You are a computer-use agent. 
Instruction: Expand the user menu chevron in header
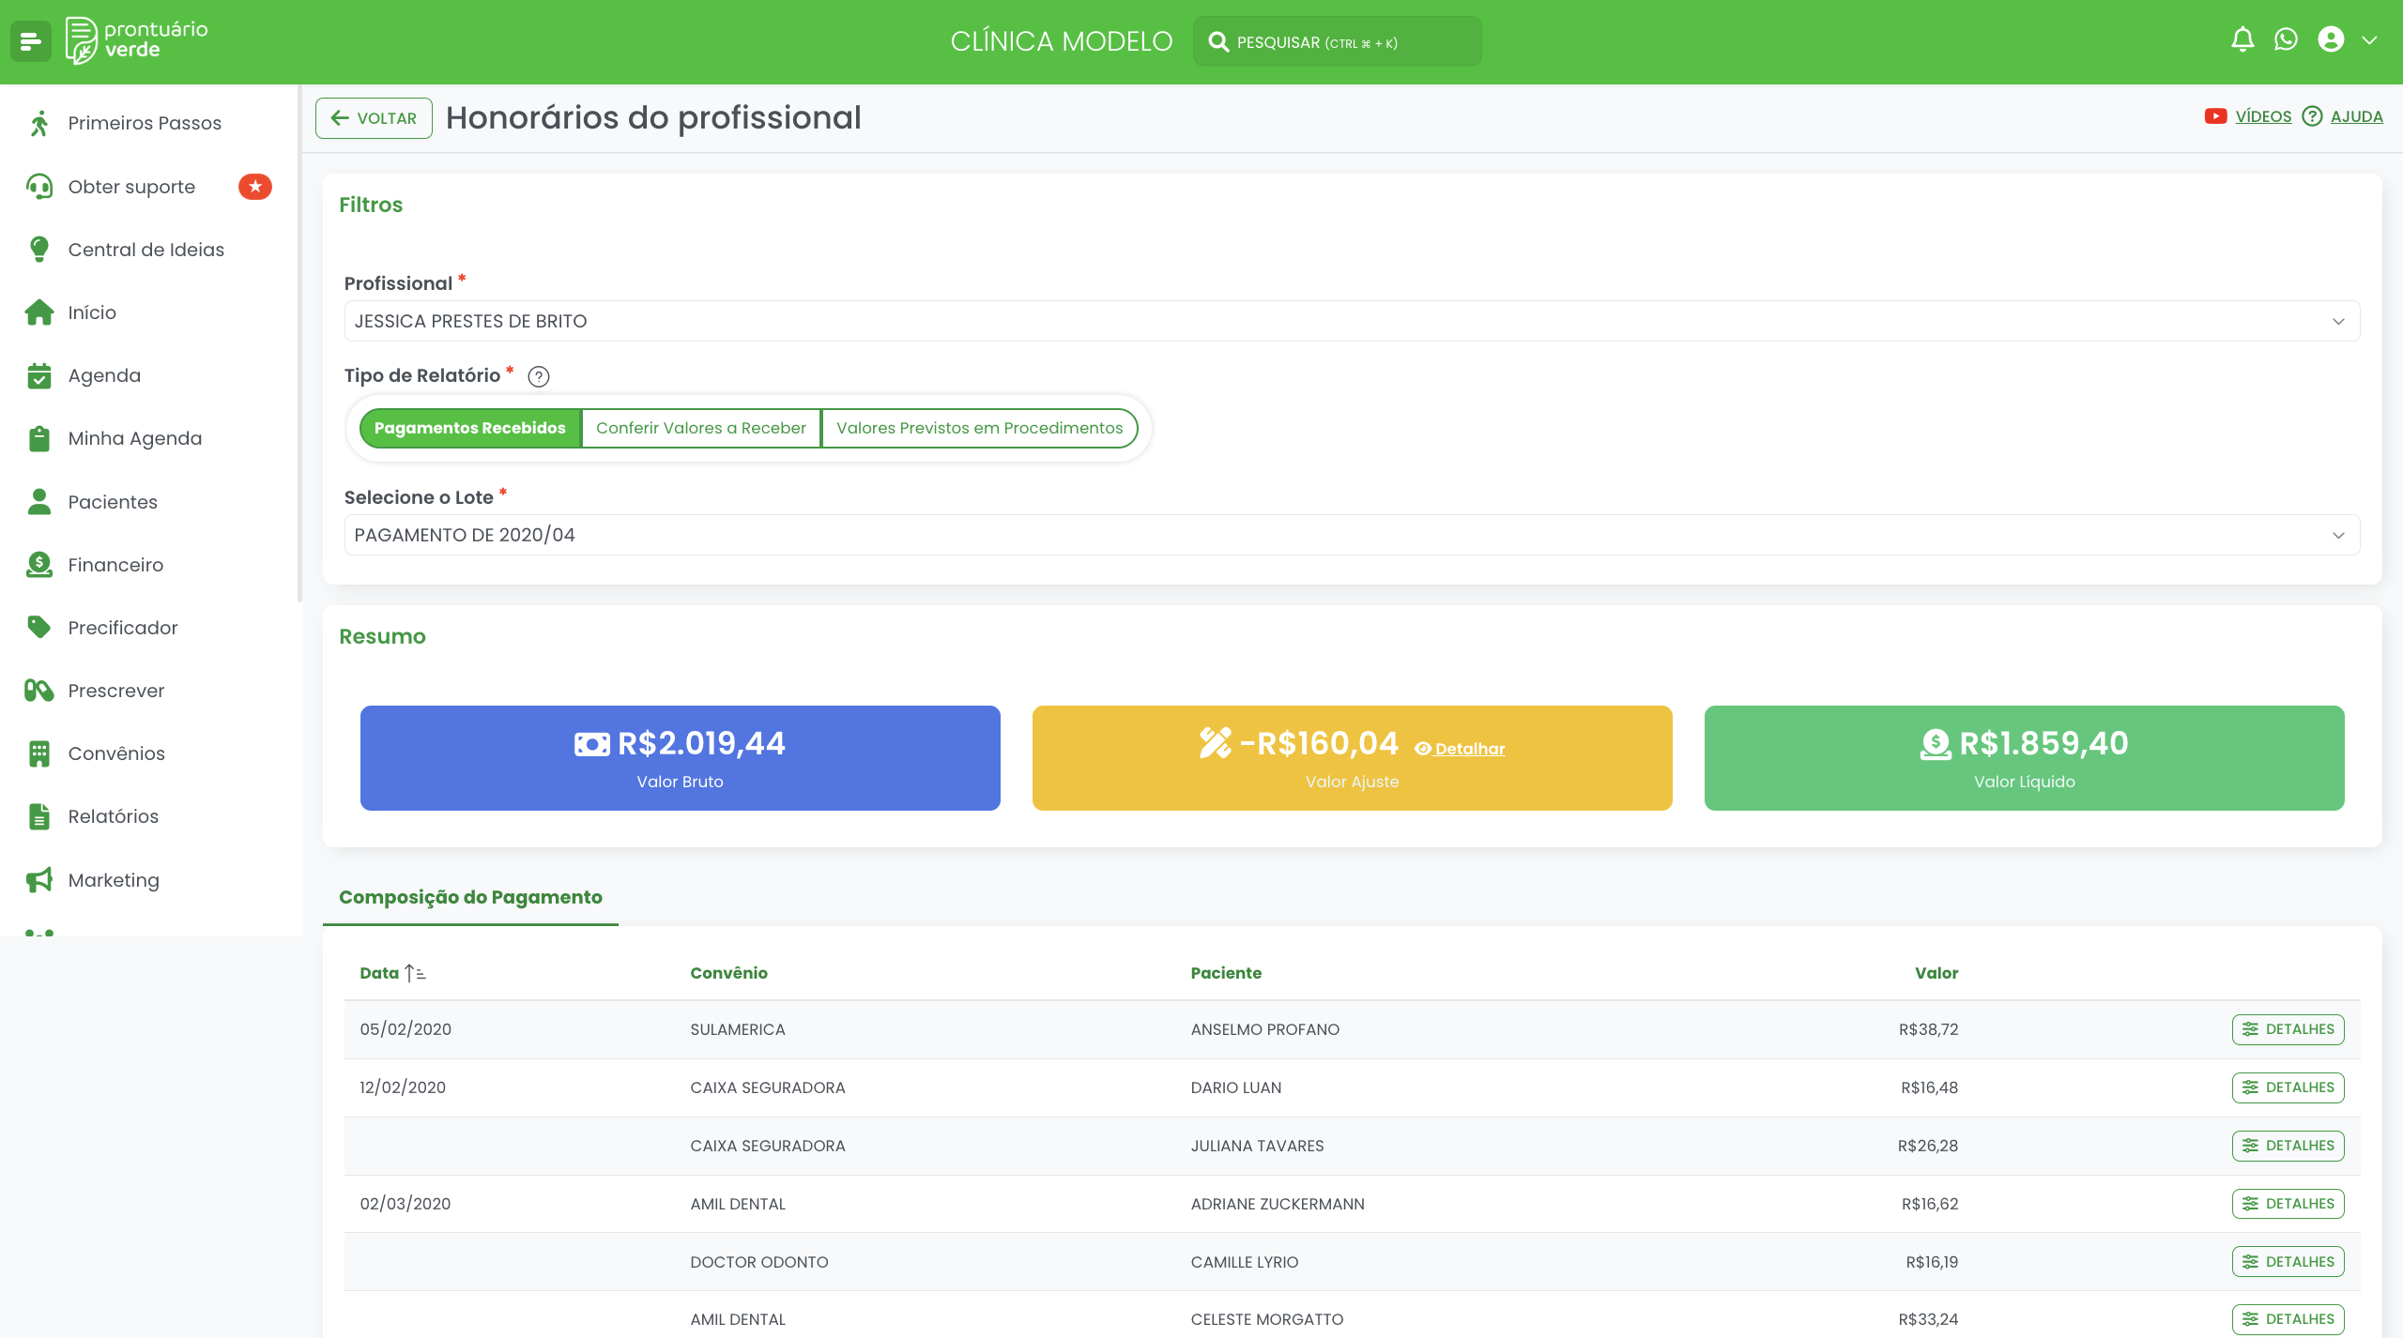pyautogui.click(x=2369, y=40)
